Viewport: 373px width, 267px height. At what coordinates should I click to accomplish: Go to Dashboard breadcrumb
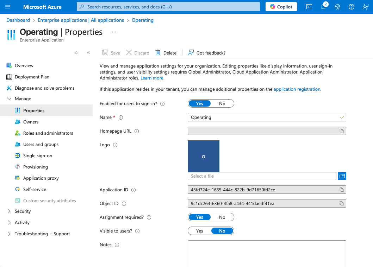[x=18, y=20]
